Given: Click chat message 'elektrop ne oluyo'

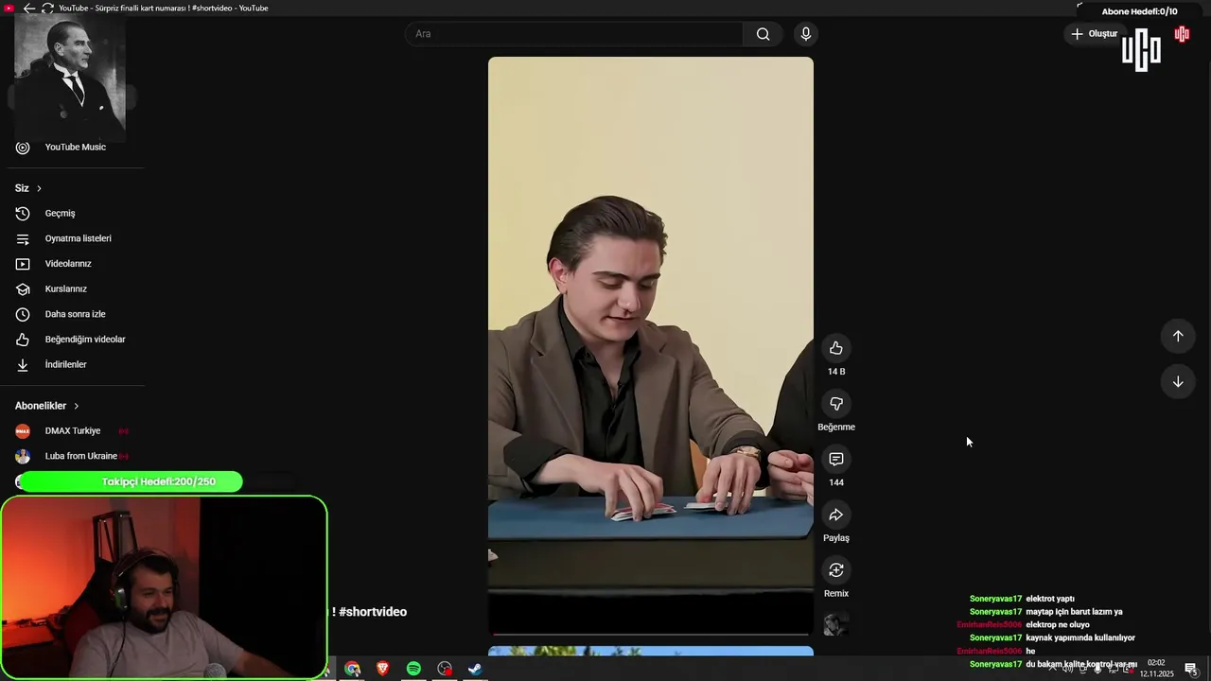Looking at the screenshot, I should (1058, 625).
